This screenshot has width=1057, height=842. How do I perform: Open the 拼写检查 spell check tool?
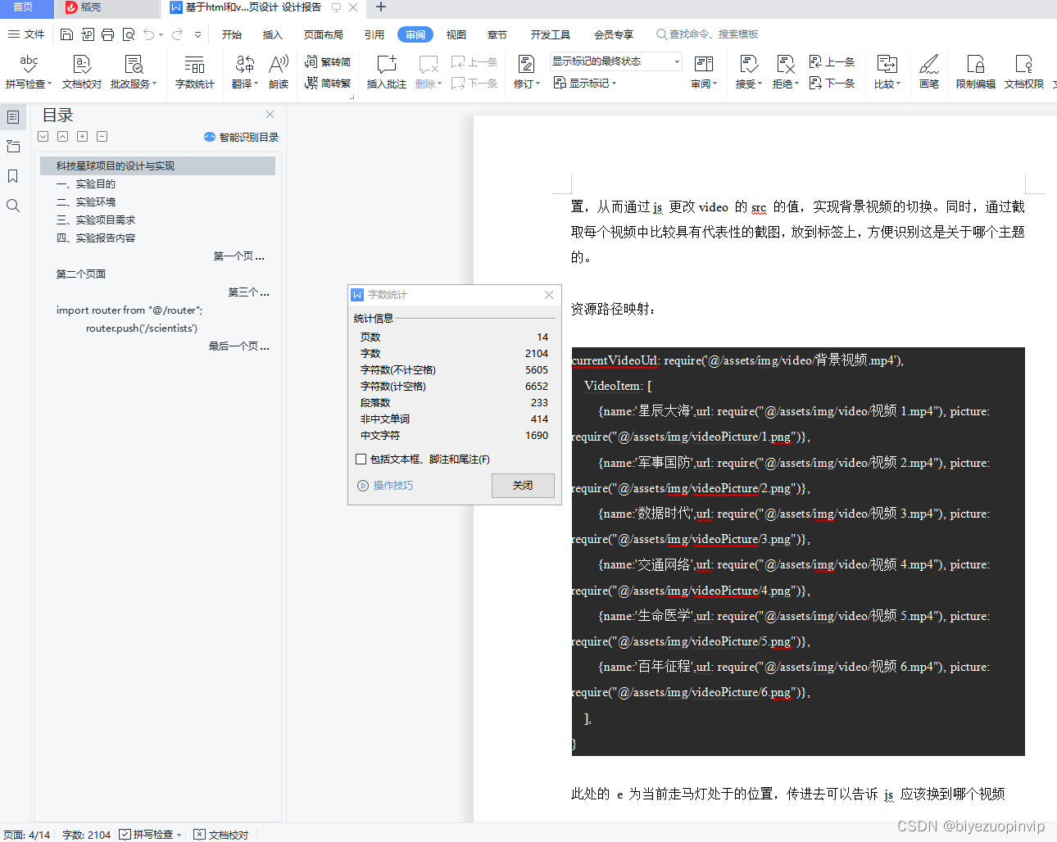[29, 72]
